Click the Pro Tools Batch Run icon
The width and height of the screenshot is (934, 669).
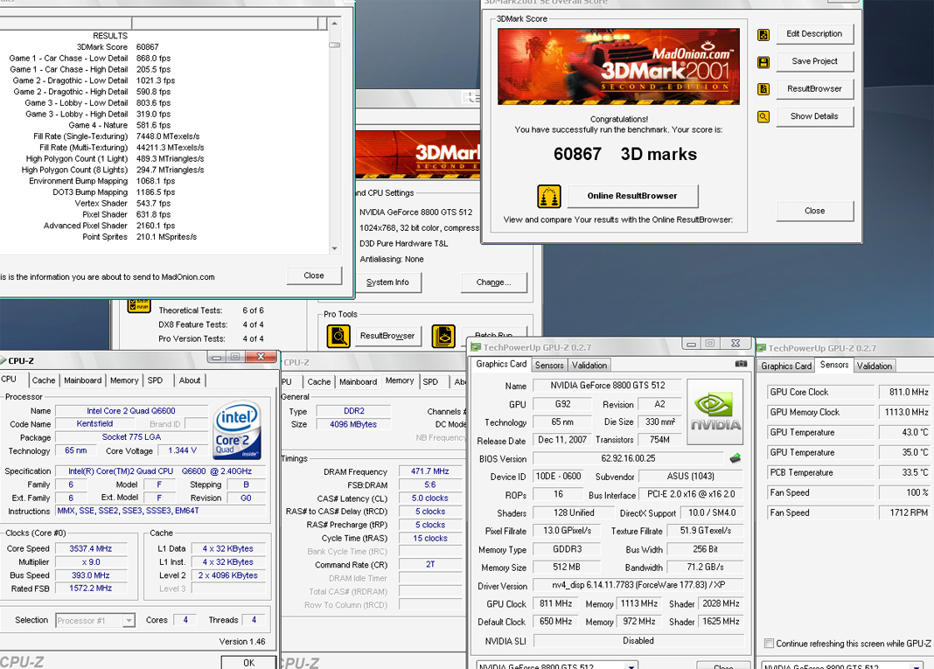click(x=443, y=336)
